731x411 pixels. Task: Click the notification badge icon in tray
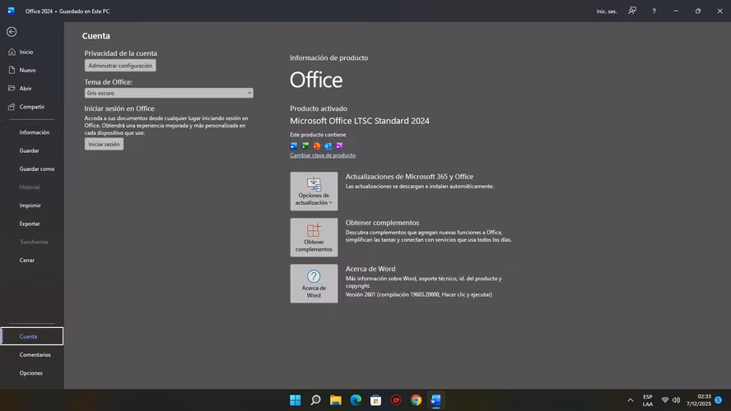point(719,400)
